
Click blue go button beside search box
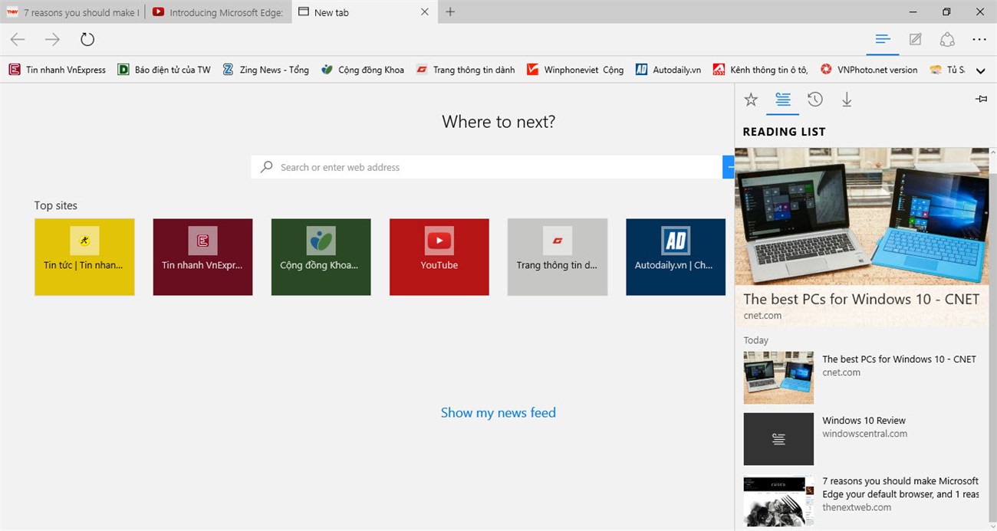pyautogui.click(x=728, y=167)
